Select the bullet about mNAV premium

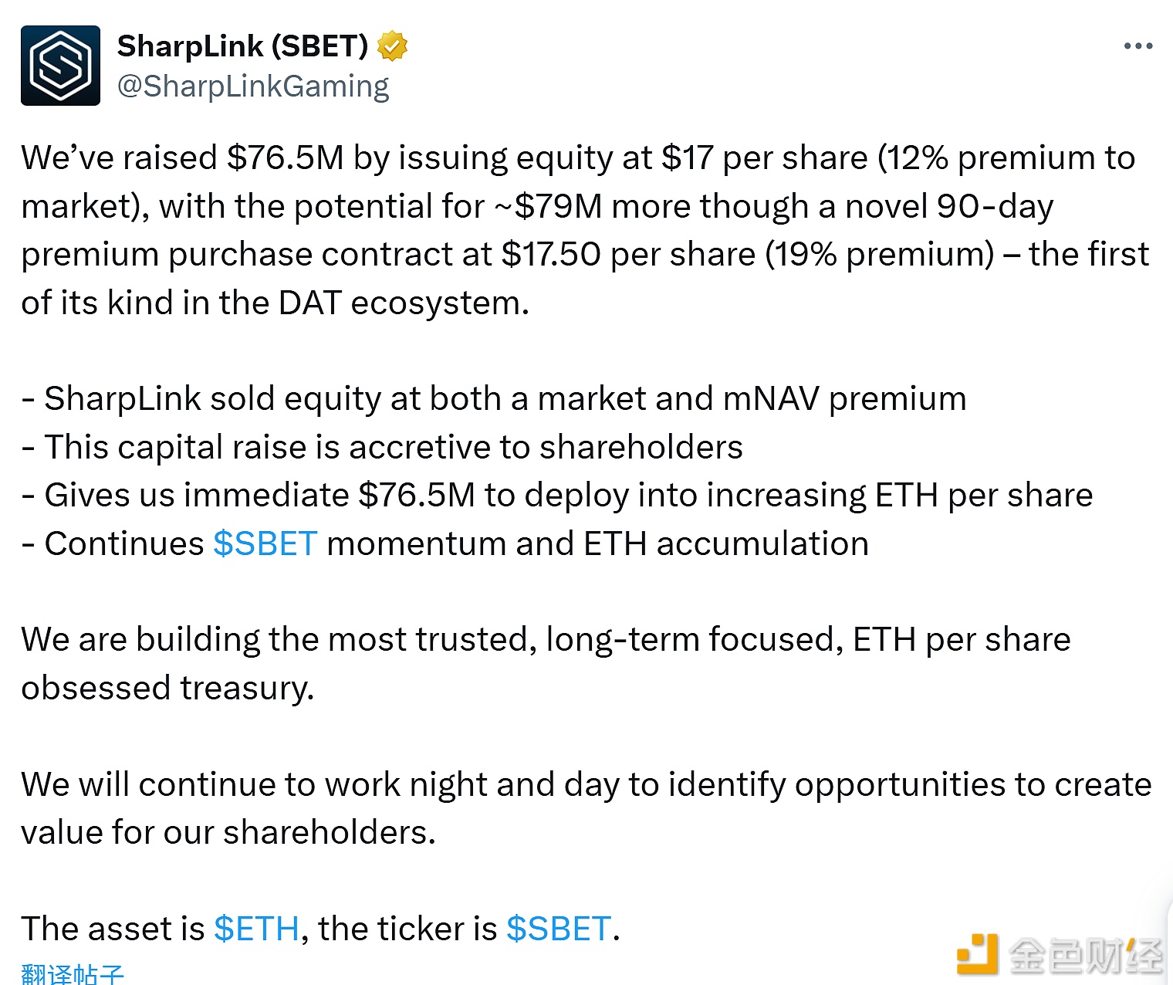point(494,398)
